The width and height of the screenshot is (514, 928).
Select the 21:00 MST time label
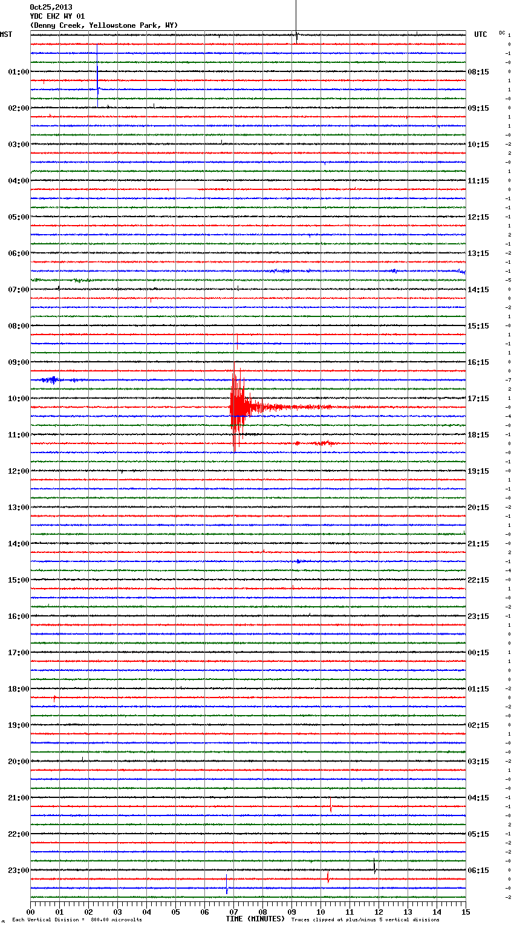pos(19,798)
